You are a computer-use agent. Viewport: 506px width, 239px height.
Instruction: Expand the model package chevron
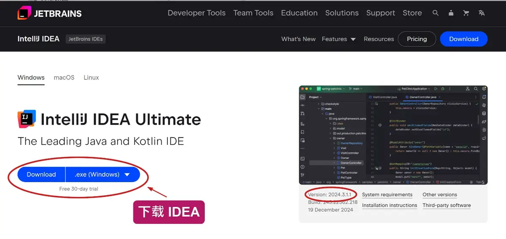click(x=330, y=128)
